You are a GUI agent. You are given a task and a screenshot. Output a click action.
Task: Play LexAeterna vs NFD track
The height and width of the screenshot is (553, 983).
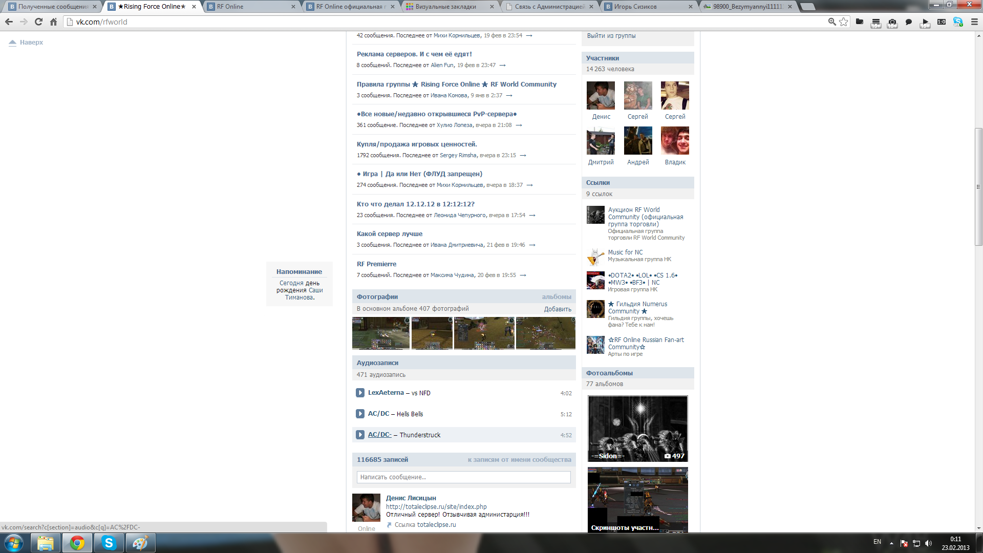tap(360, 393)
